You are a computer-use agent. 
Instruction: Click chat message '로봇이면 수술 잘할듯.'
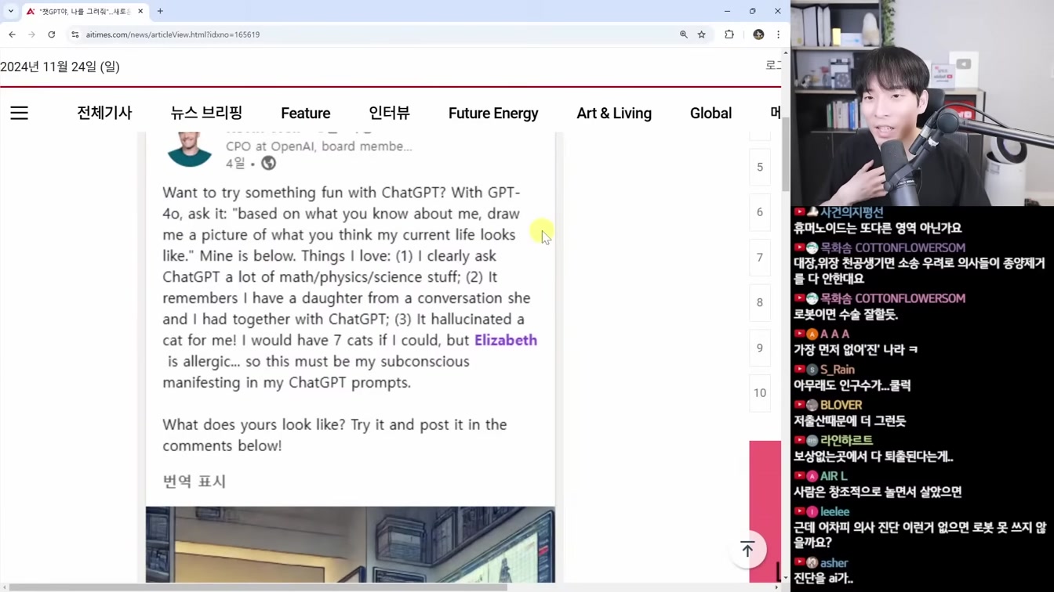tap(845, 314)
